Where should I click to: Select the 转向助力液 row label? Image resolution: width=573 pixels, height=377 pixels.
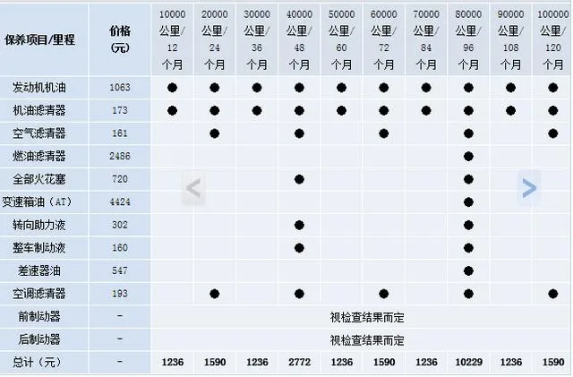[x=39, y=225]
